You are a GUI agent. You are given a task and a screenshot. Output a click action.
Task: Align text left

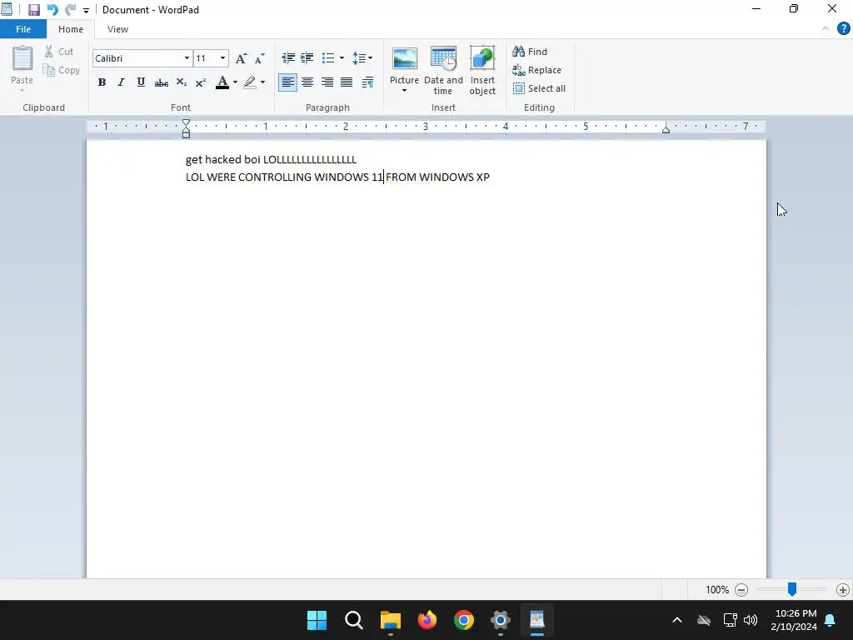tap(287, 82)
